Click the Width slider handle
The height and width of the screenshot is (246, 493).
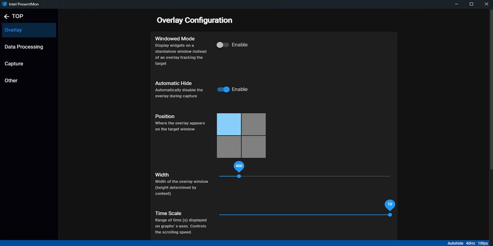[239, 176]
